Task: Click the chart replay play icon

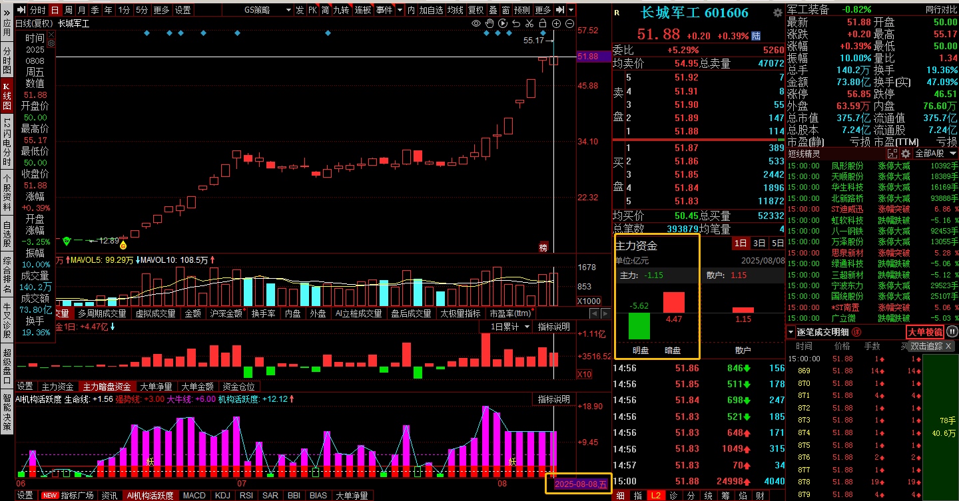Action: coord(502,23)
